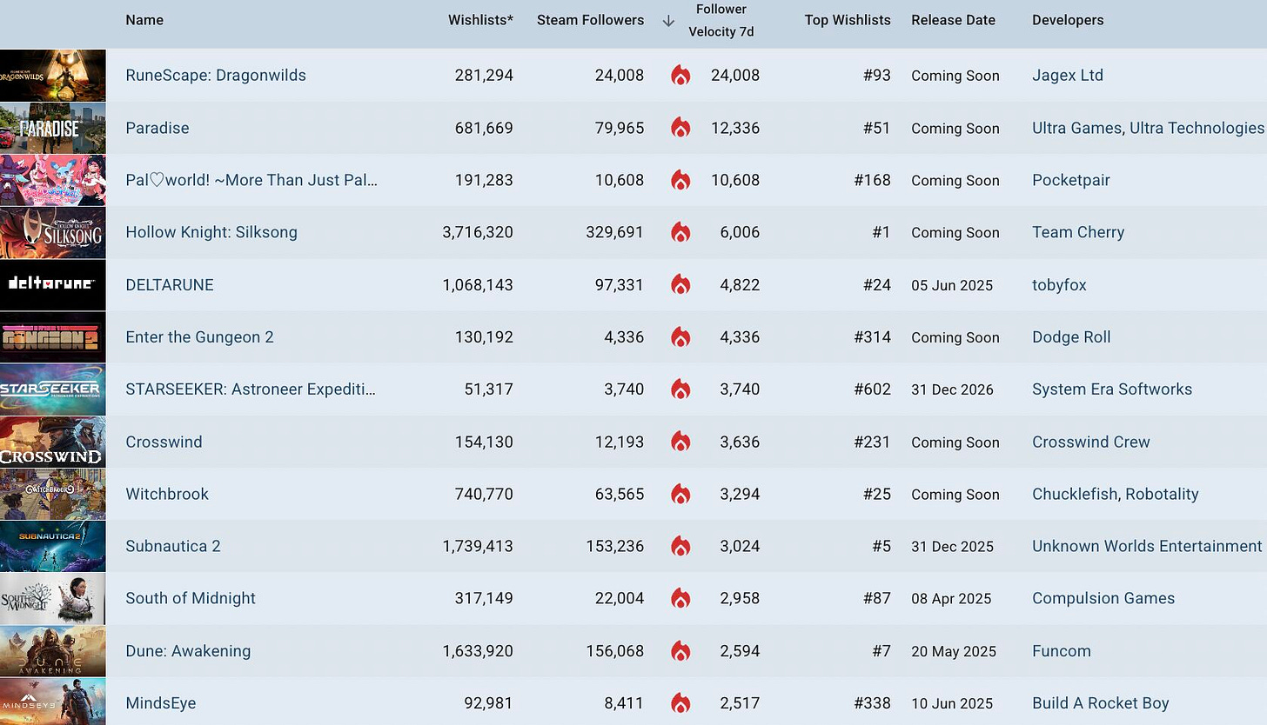
Task: Open the Subnautica 2 thumbnail image
Action: click(52, 546)
